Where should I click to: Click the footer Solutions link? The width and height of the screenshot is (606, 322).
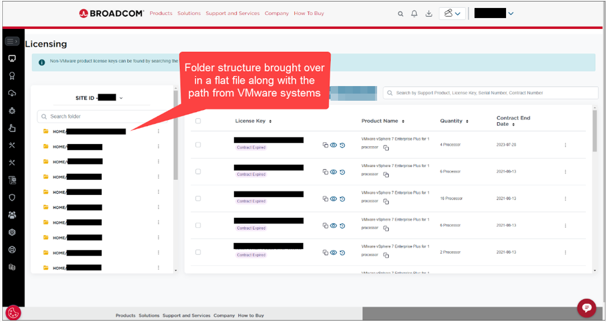(149, 315)
